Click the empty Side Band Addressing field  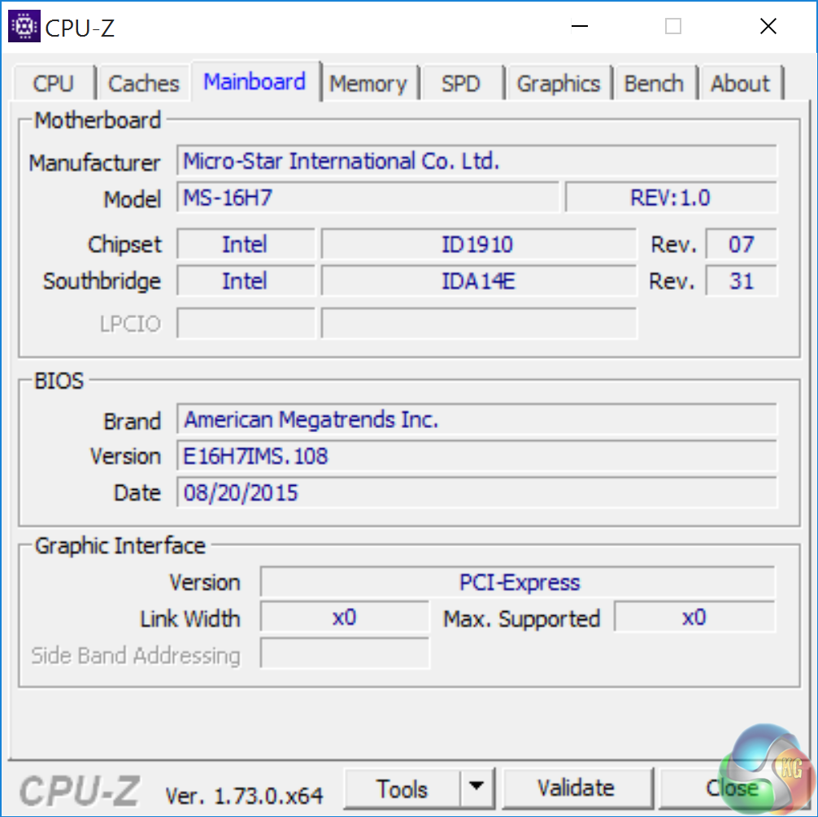point(345,653)
